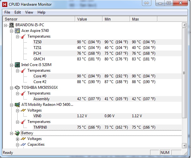193x158 pixels.
Task: Click the CPUID Hardware Monitor title icon
Action: click(x=4, y=4)
